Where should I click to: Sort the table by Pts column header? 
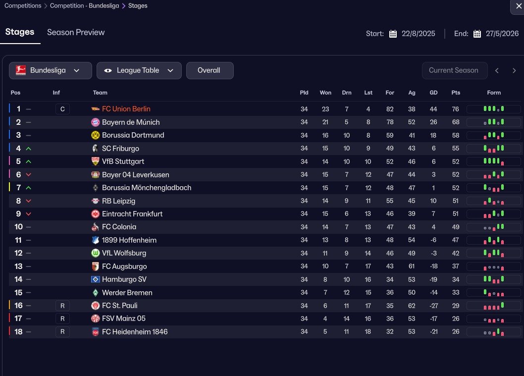[456, 93]
